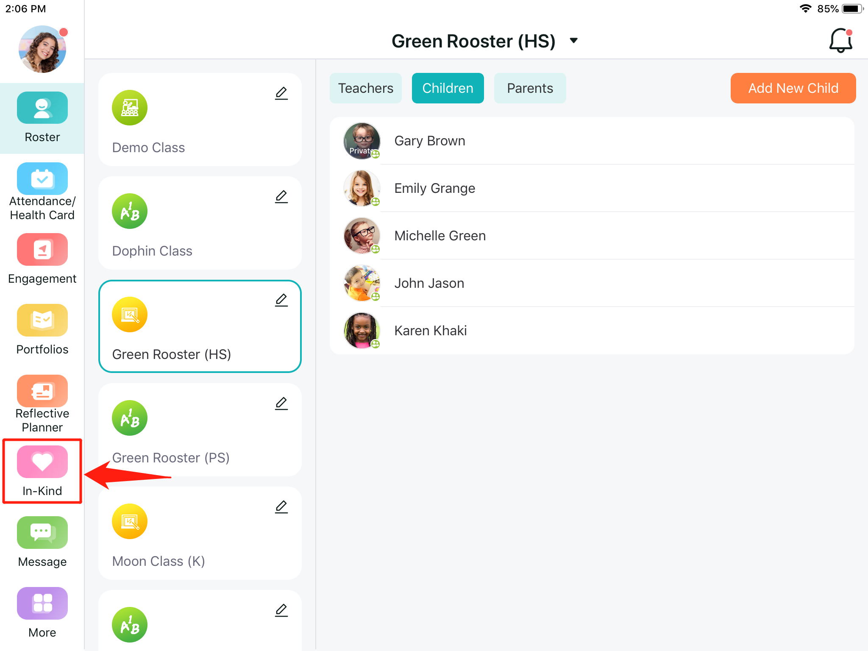Open Emily Grange's profile photo
The image size is (868, 651).
[x=362, y=188]
